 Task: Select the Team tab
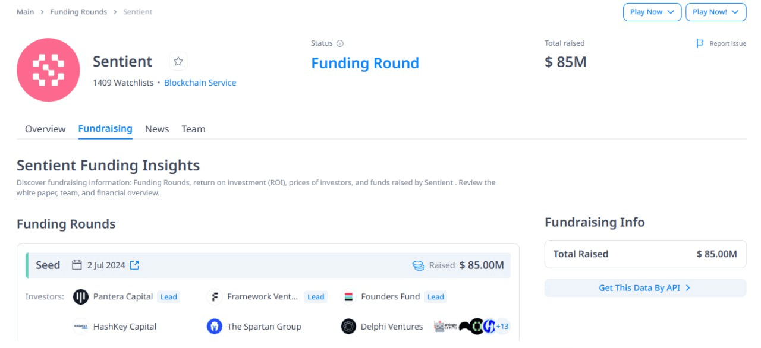point(193,129)
